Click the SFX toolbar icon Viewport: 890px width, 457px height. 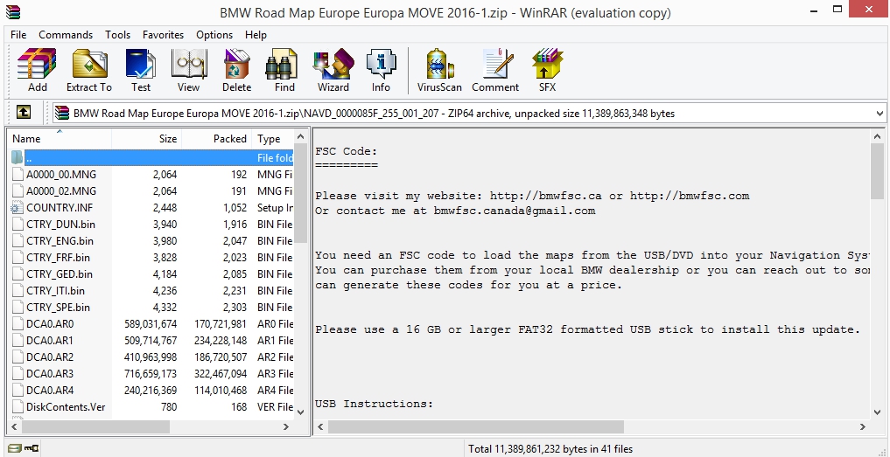(x=547, y=64)
